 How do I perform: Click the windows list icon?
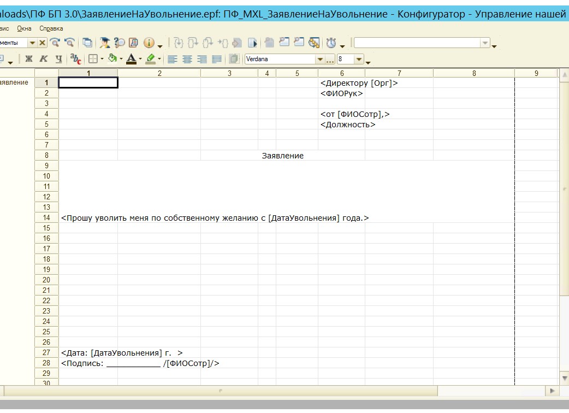click(87, 43)
